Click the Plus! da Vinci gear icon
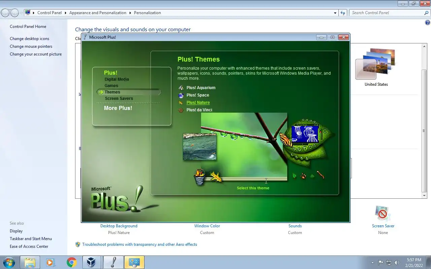 point(181,110)
